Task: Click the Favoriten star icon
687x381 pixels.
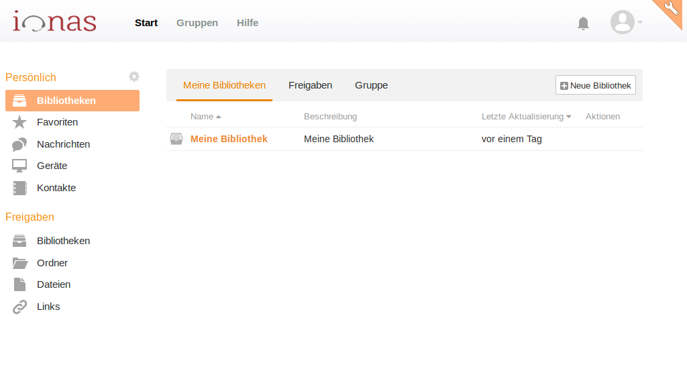Action: coord(19,122)
